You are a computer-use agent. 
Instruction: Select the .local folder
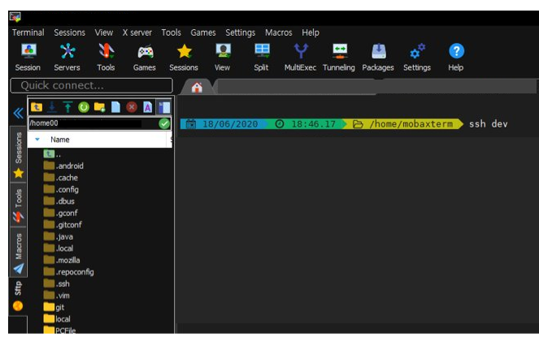(x=59, y=249)
